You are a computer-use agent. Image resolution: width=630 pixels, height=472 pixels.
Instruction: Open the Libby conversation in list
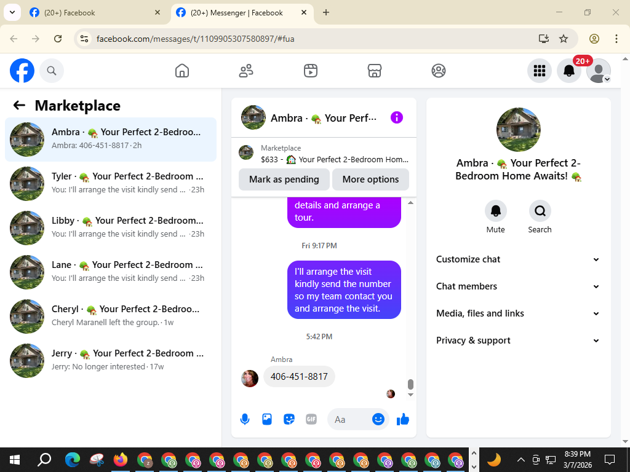point(111,227)
